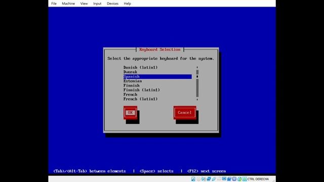Select Danish (latin1) keyboard layout
Screen dimensions: 324x182
click(141, 67)
